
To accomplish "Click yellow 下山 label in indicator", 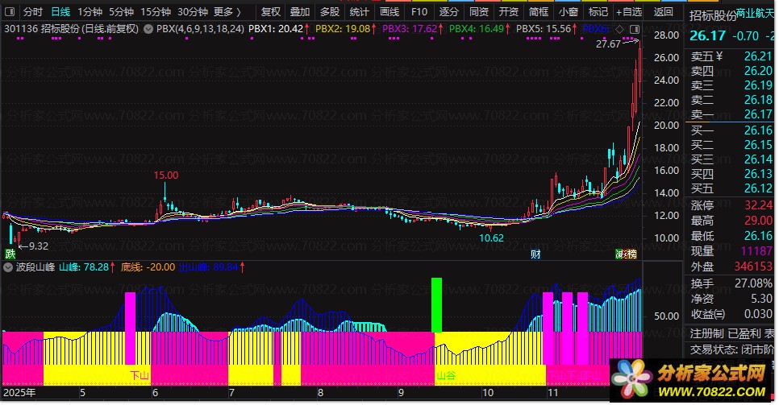I will tap(140, 375).
